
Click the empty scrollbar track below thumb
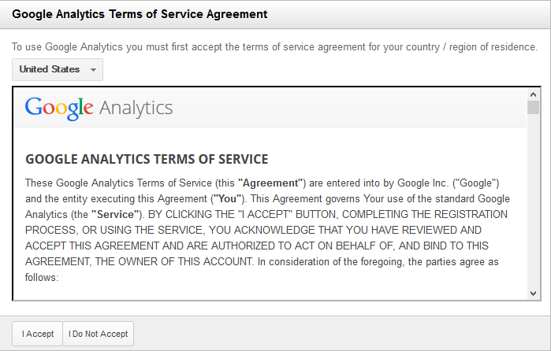[x=533, y=205]
